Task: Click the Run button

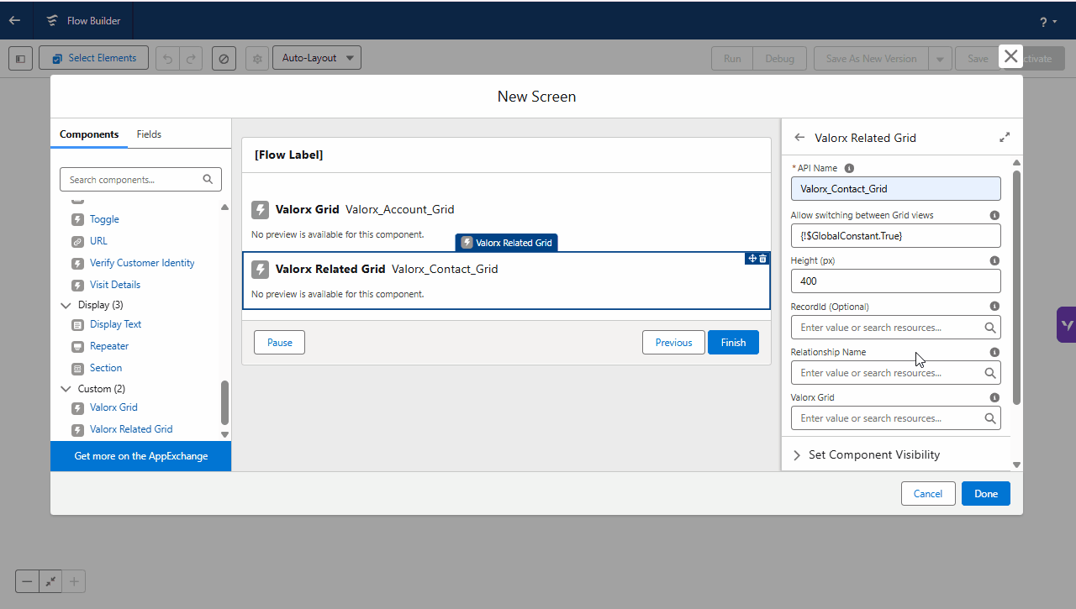Action: pos(732,59)
